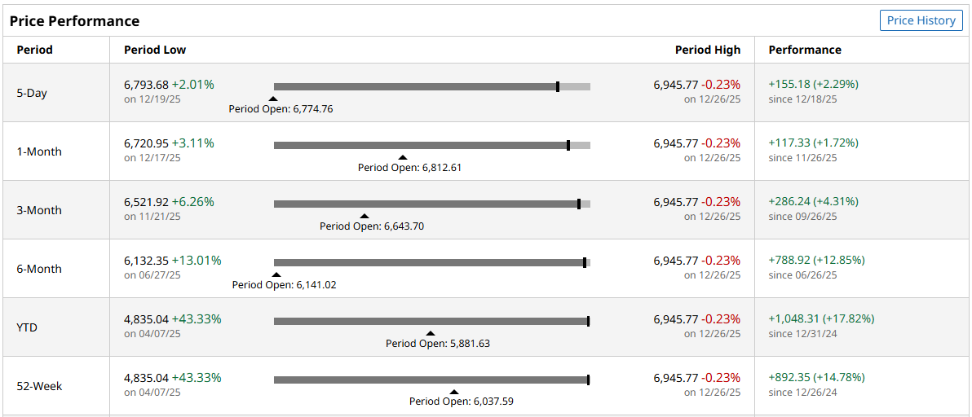Click the 1-Month Period Open triangle marker
The height and width of the screenshot is (417, 972).
tap(403, 157)
